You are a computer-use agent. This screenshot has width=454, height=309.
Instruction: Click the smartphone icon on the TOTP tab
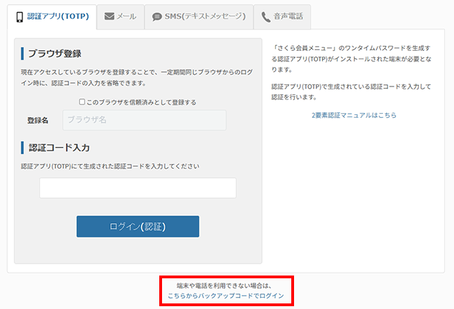coord(22,16)
